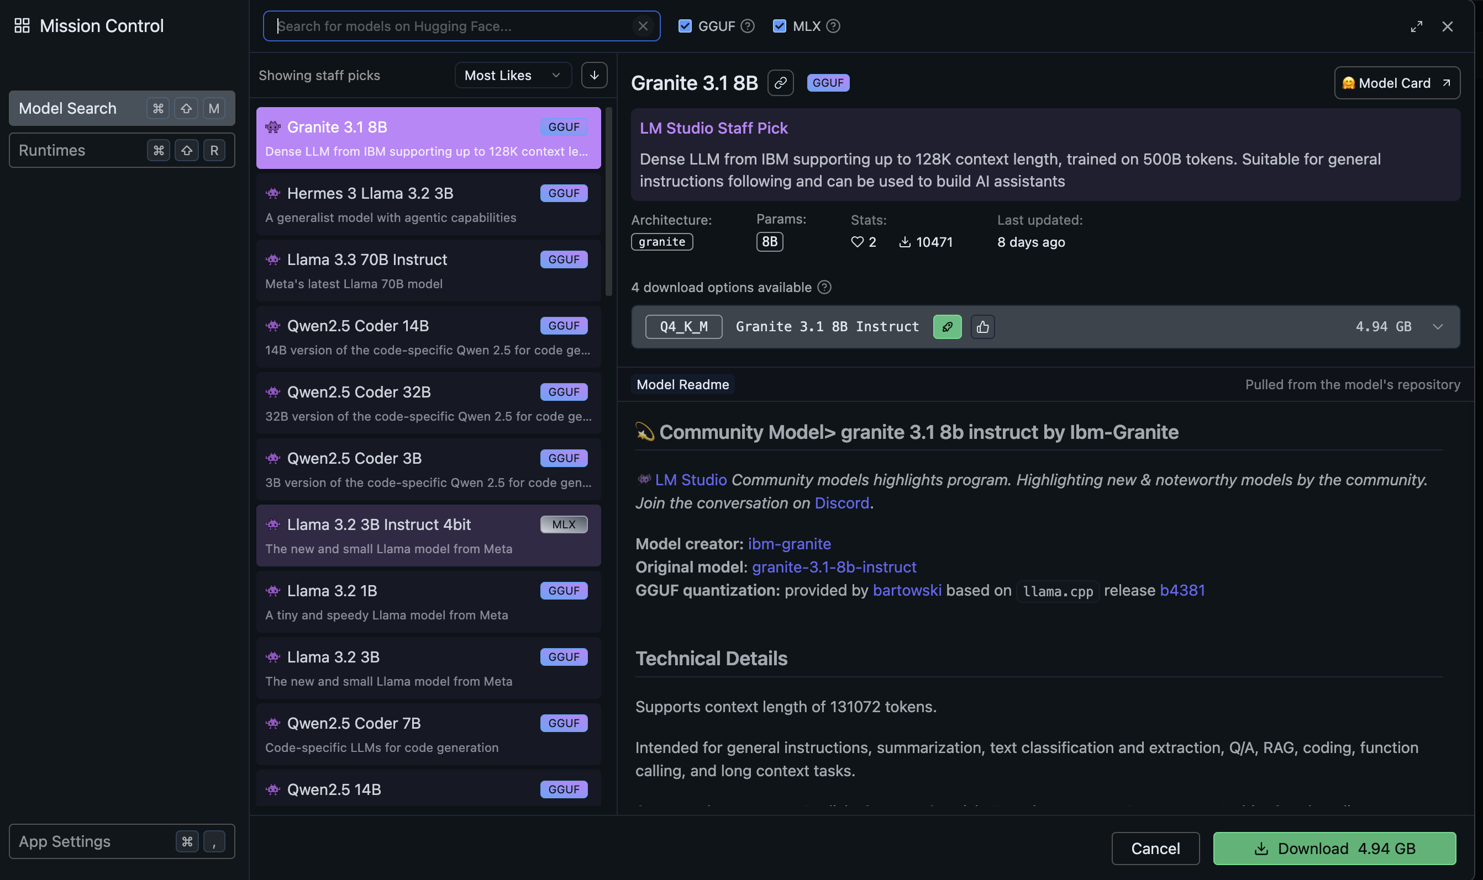Viewport: 1483px width, 880px height.
Task: Expand the panel with the diagonal arrows icon
Action: 1417,26
